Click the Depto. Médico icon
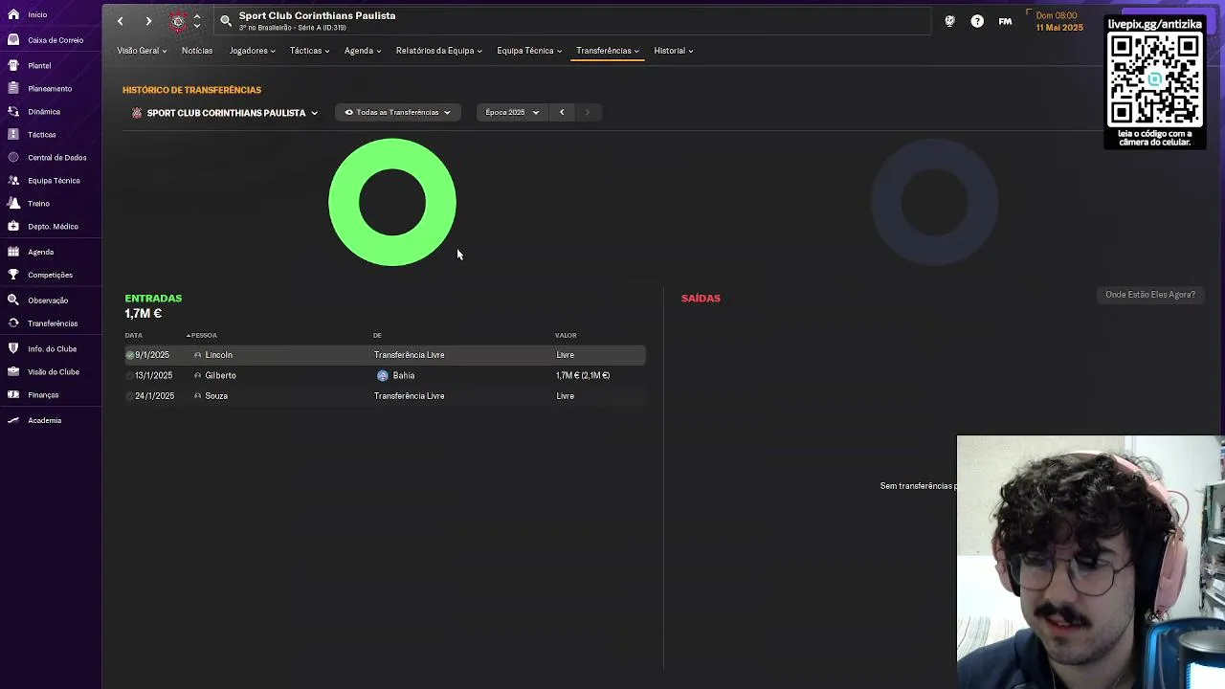The height and width of the screenshot is (689, 1225). (13, 227)
